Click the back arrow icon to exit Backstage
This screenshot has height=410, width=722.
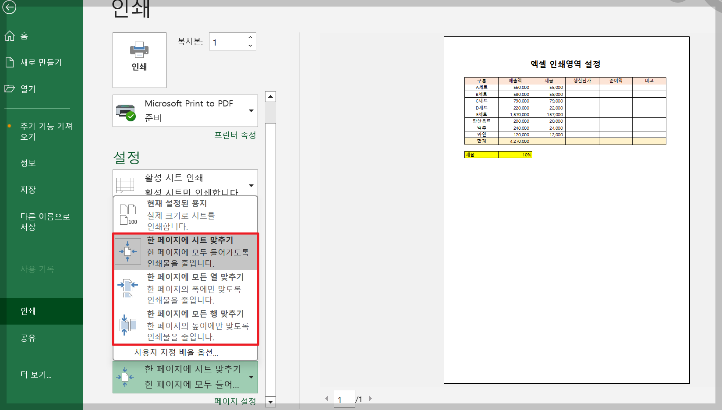pos(9,7)
